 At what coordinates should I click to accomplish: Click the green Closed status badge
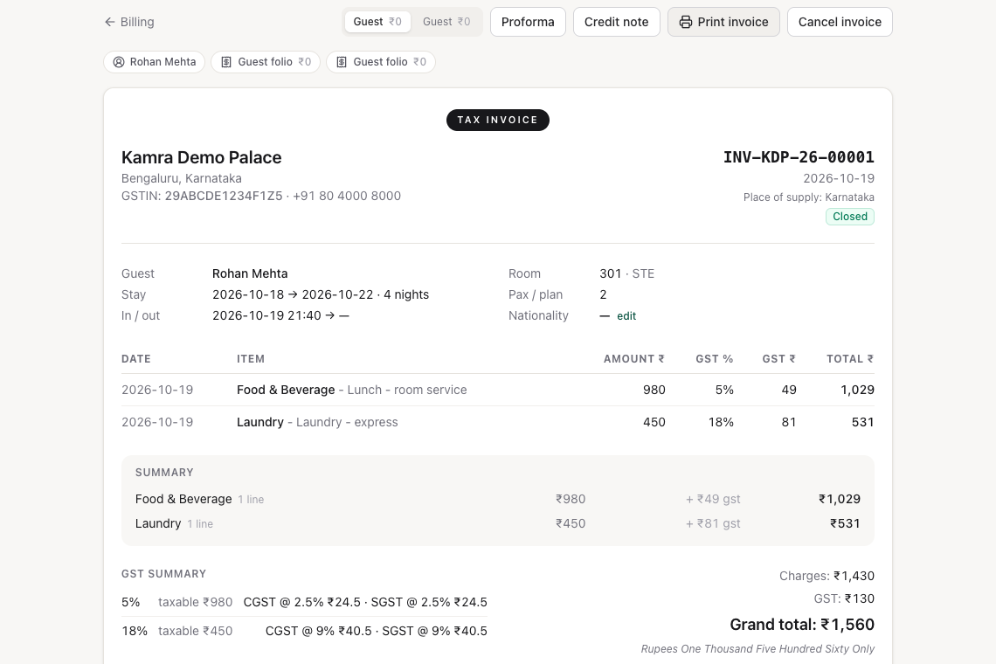point(850,217)
